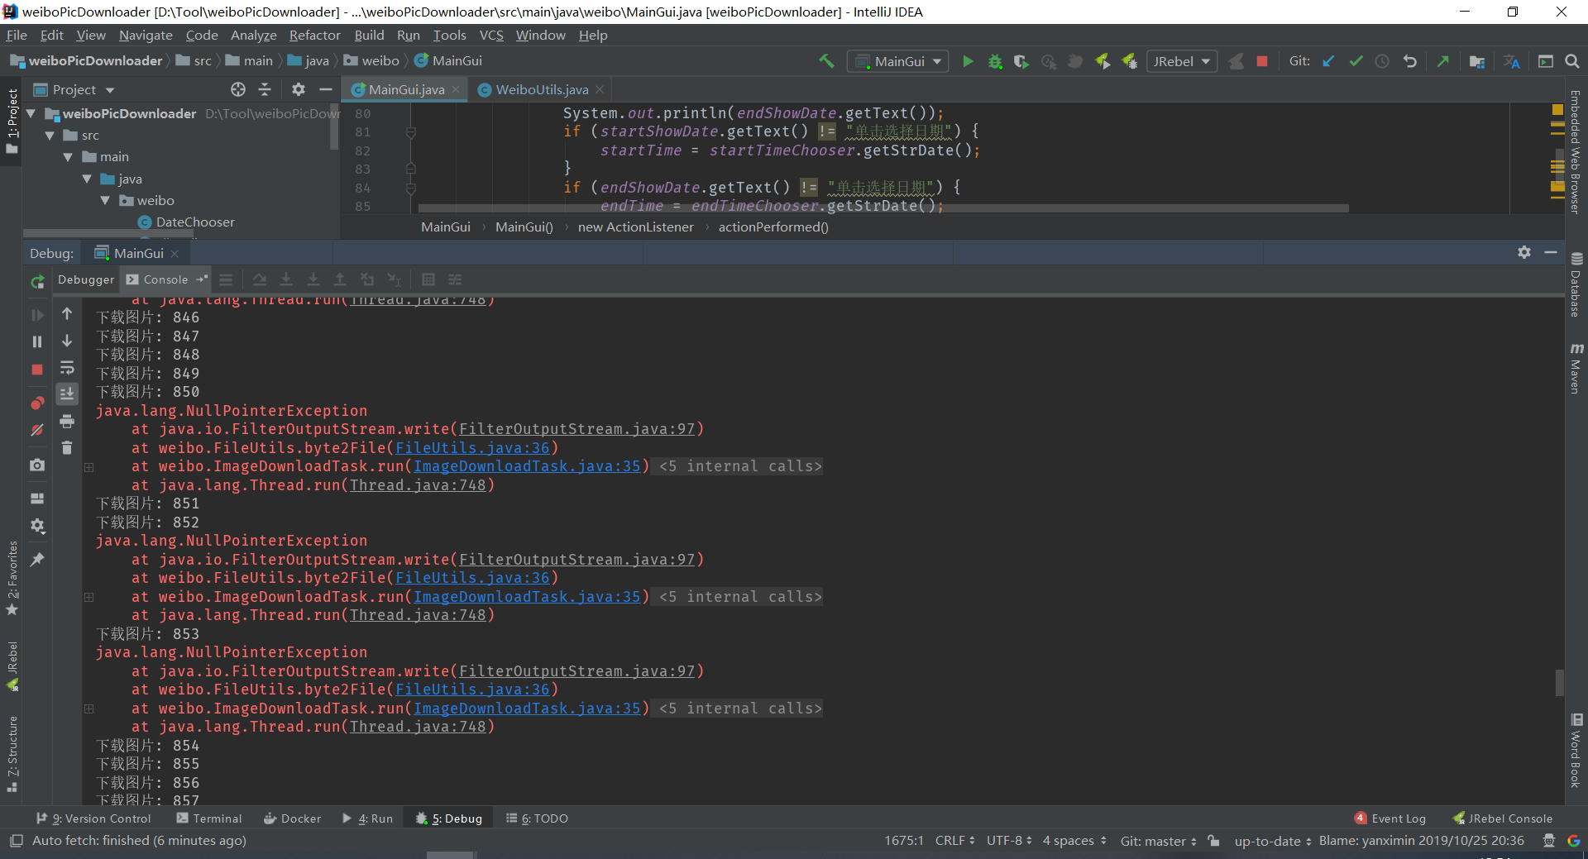Click the Build Project hammer icon
The width and height of the screenshot is (1588, 859).
pos(826,61)
